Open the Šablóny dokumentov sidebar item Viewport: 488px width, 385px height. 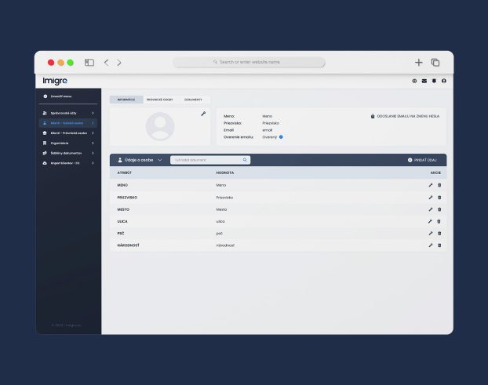[68, 153]
